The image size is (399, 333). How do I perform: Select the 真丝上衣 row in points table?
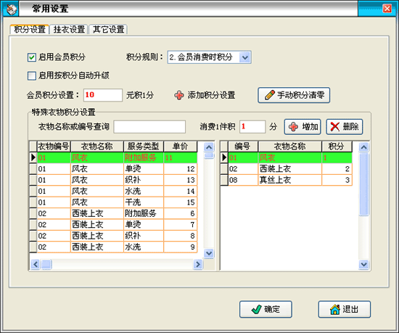pos(290,180)
